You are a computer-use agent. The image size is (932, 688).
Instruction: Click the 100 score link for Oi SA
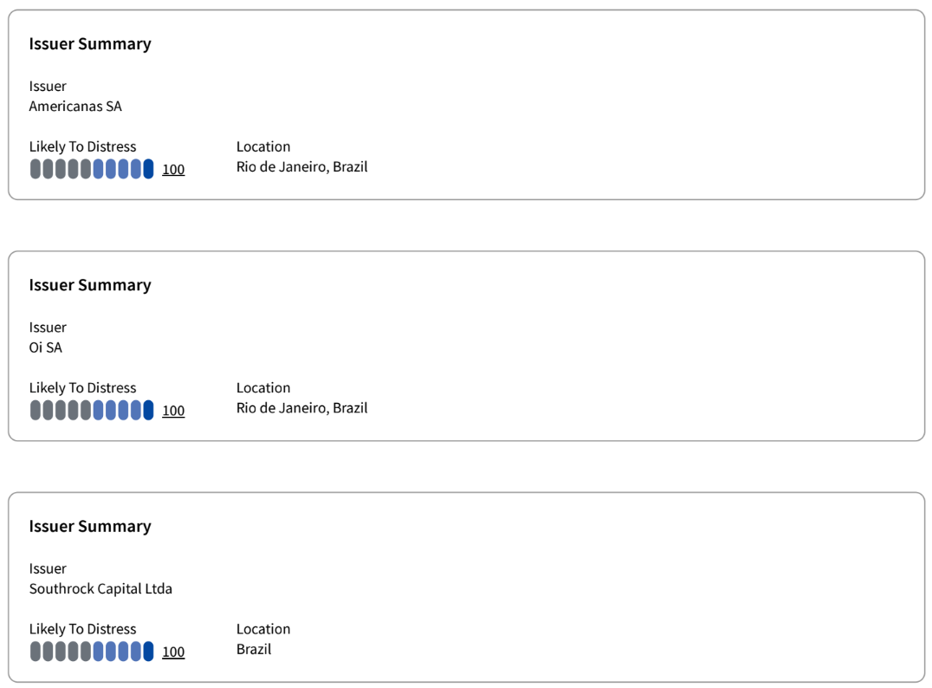click(x=173, y=411)
